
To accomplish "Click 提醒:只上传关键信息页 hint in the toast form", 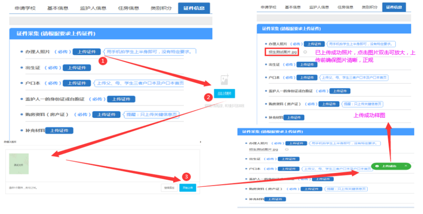I will [346, 189].
